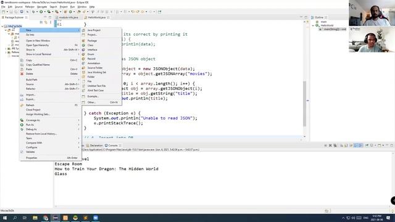Click the Windows Start button
The width and height of the screenshot is (395, 222).
[4, 218]
